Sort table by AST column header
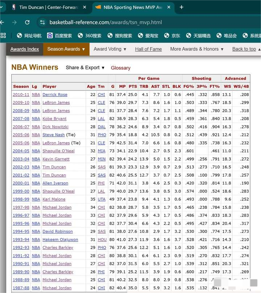Image resolution: width=261 pixels, height=293 pixels. click(155, 87)
